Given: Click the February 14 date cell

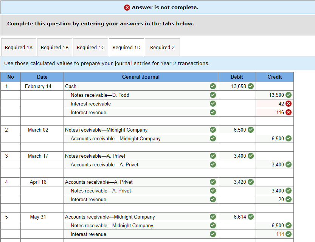Looking at the screenshot, I should 42,86.
